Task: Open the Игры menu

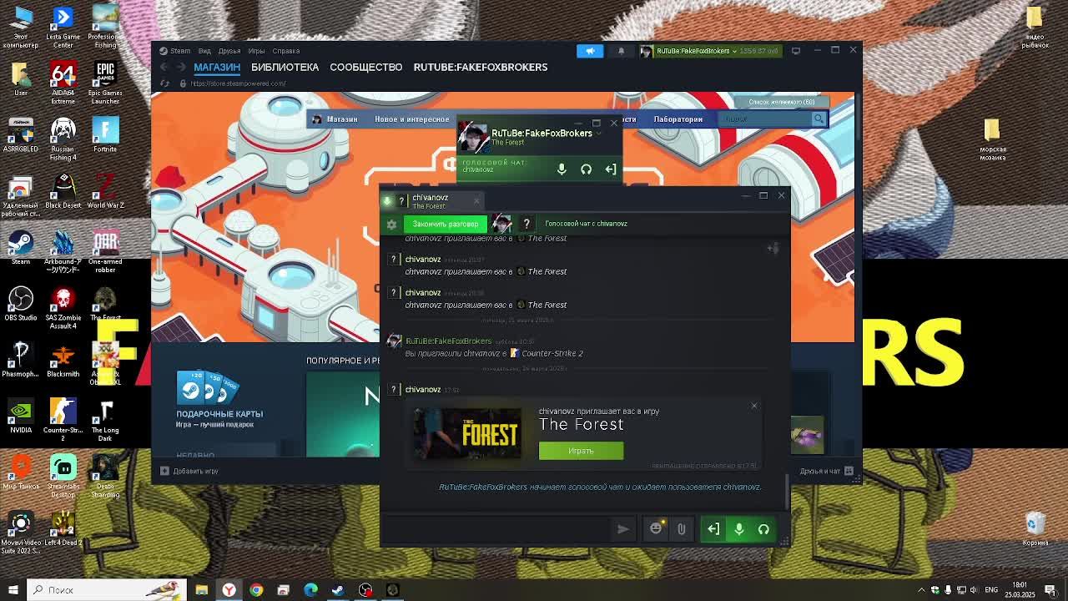Action: (x=256, y=51)
